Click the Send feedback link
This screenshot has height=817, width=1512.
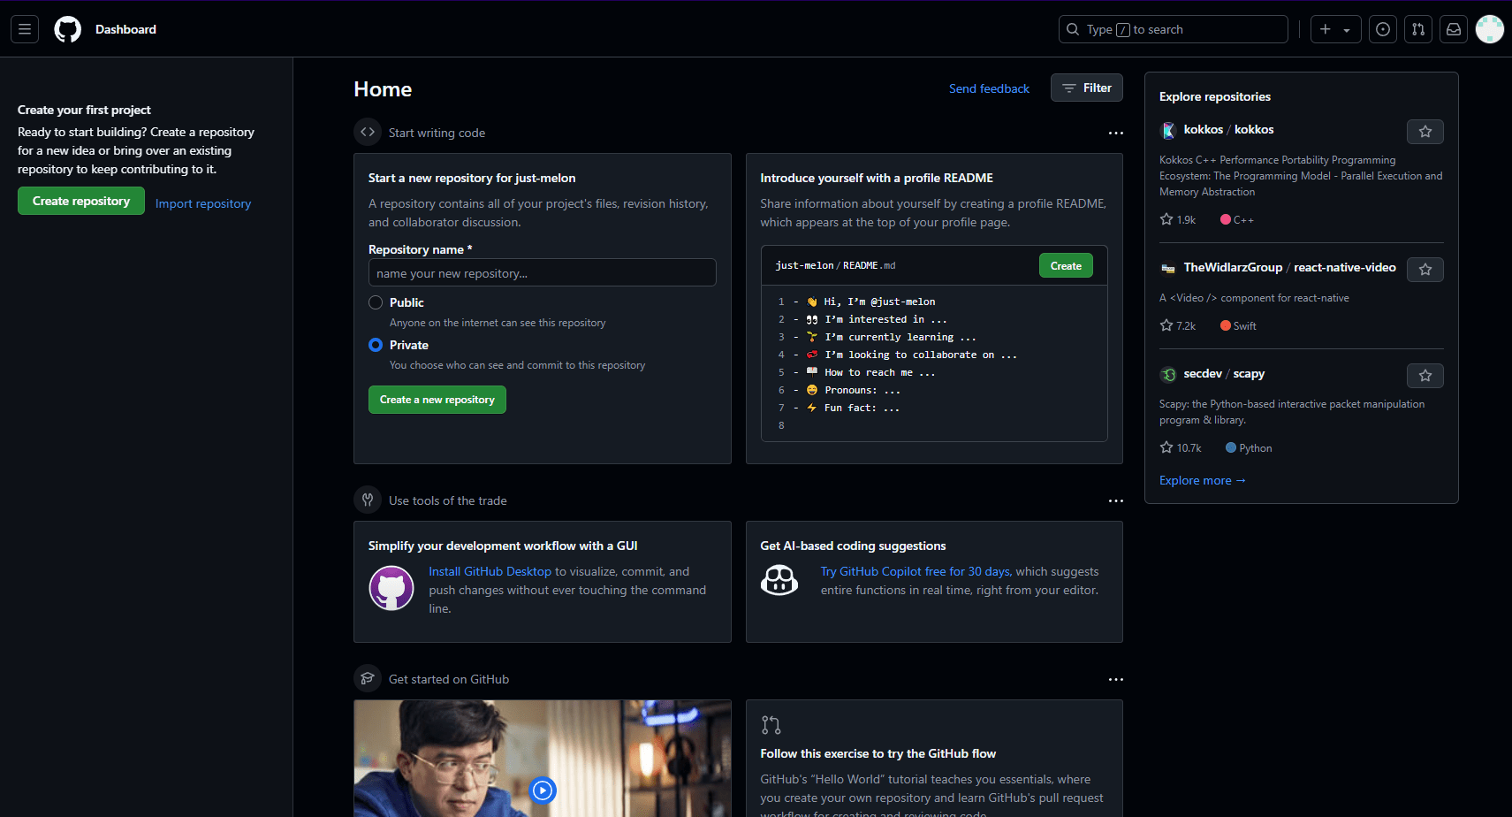(x=989, y=88)
